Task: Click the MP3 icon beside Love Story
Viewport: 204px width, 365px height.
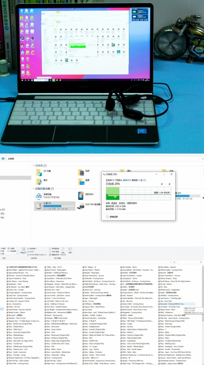Action: click(83, 310)
